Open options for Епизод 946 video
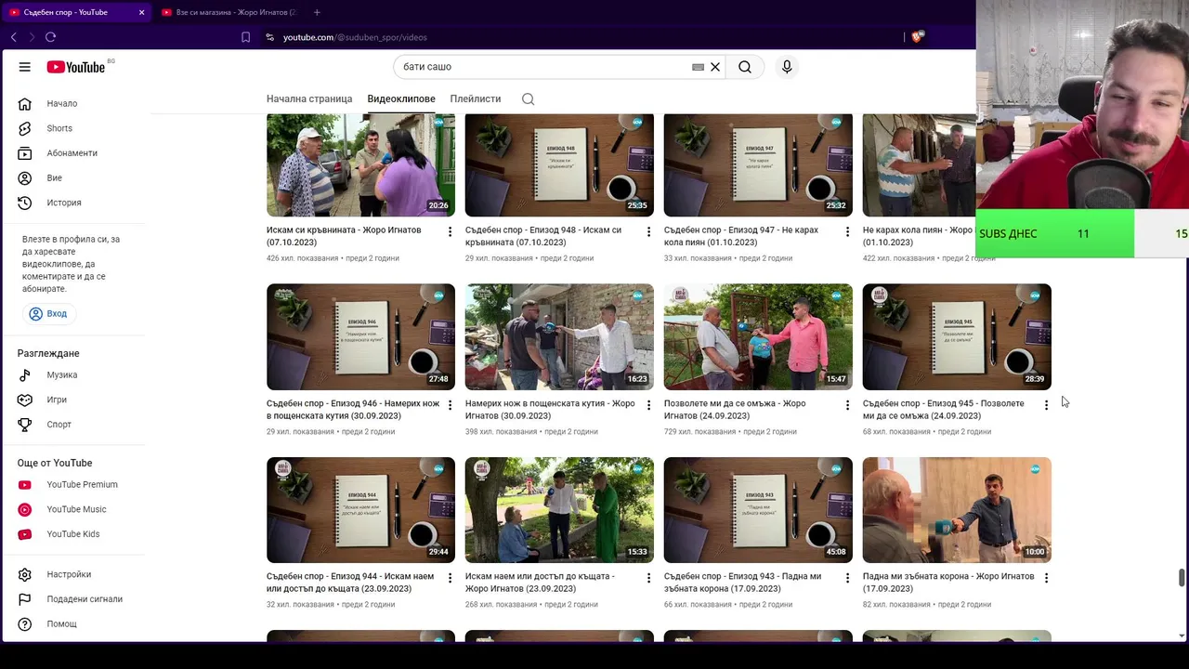Screen dimensions: 1189x669 click(450, 404)
